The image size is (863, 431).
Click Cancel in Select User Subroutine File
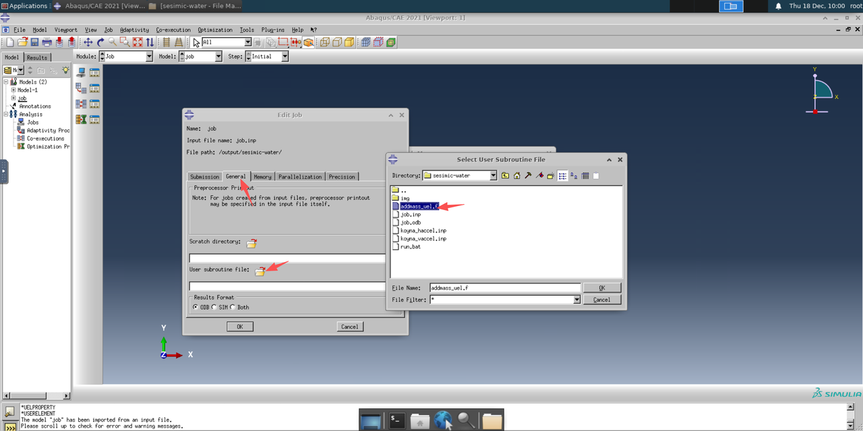click(602, 300)
